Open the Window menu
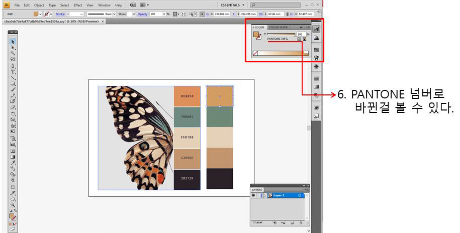The width and height of the screenshot is (460, 233). click(104, 6)
